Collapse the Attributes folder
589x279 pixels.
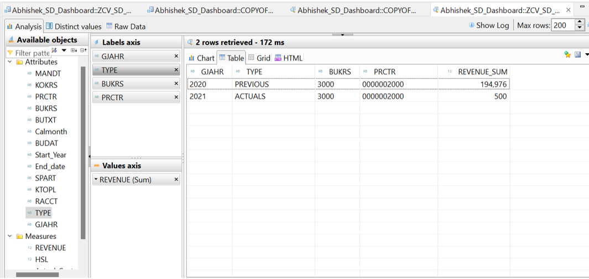[x=10, y=62]
